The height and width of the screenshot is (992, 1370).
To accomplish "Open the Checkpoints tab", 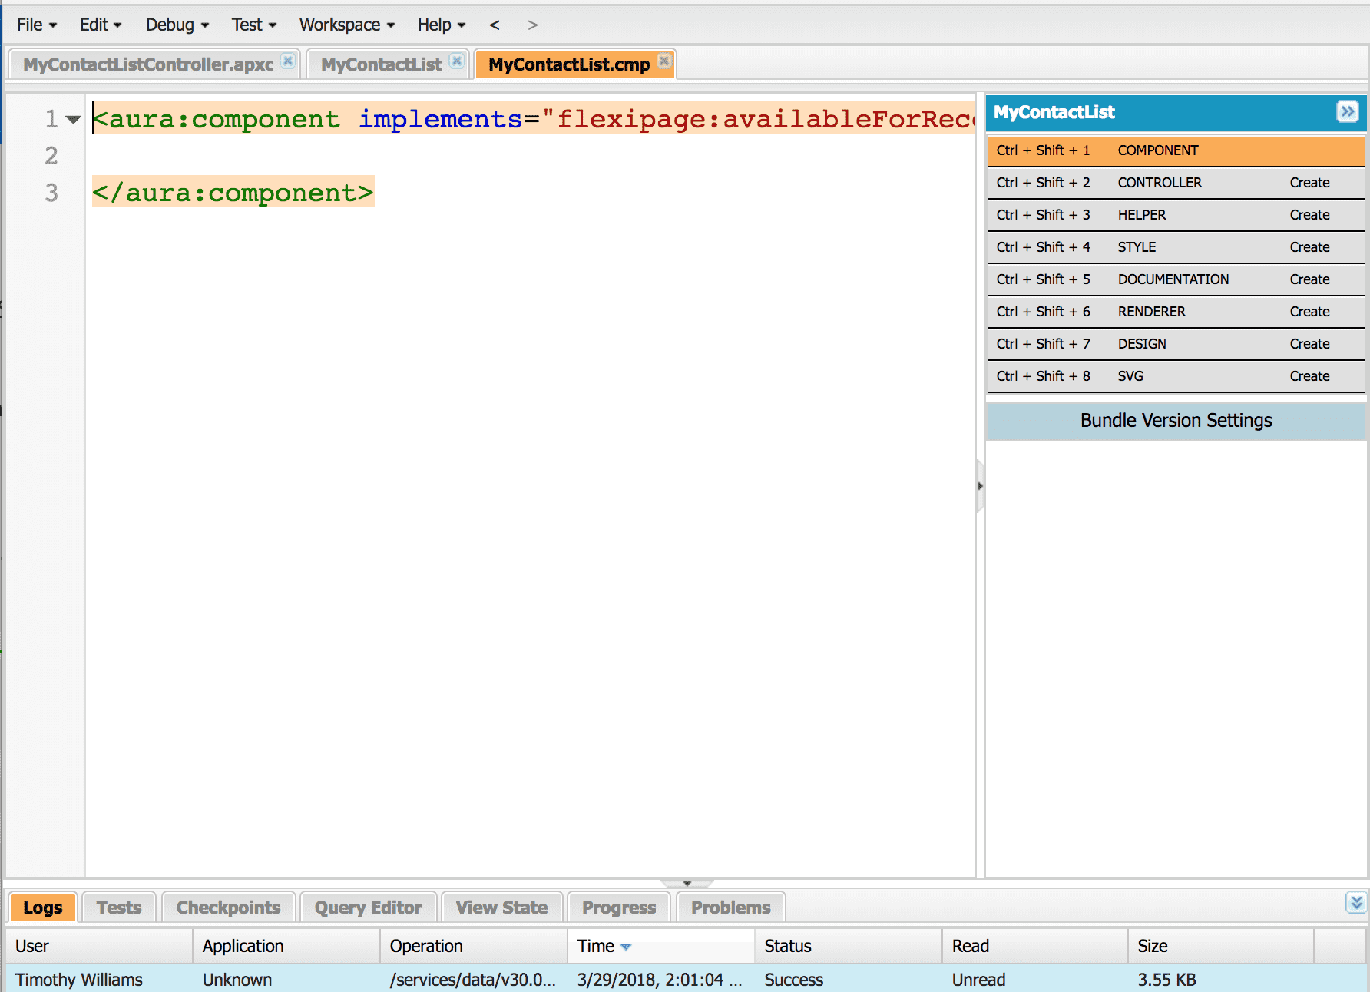I will click(x=228, y=908).
